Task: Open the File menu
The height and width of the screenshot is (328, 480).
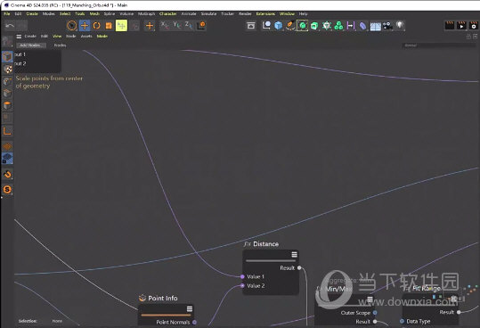Action: (7, 13)
